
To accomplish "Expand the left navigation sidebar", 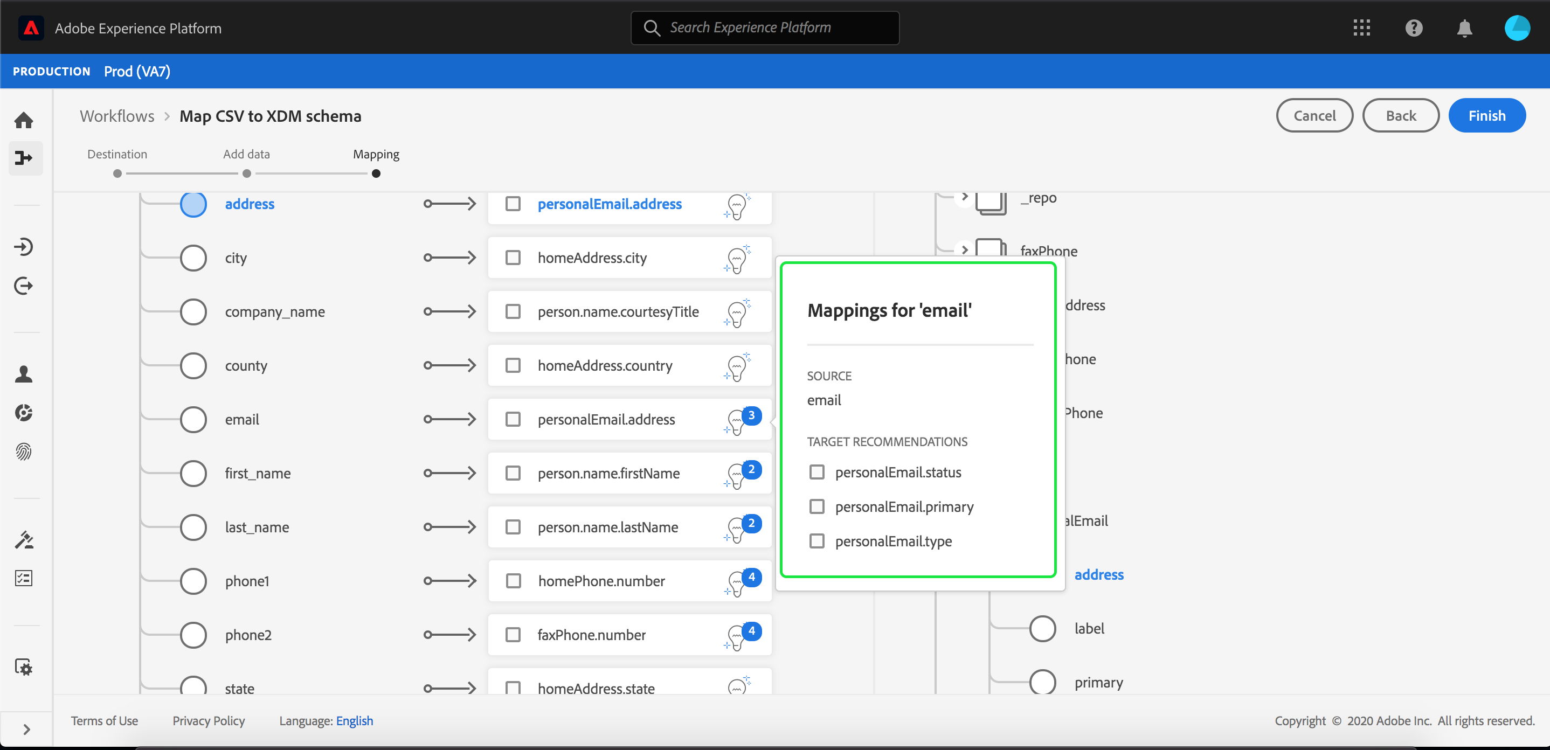I will pos(26,730).
